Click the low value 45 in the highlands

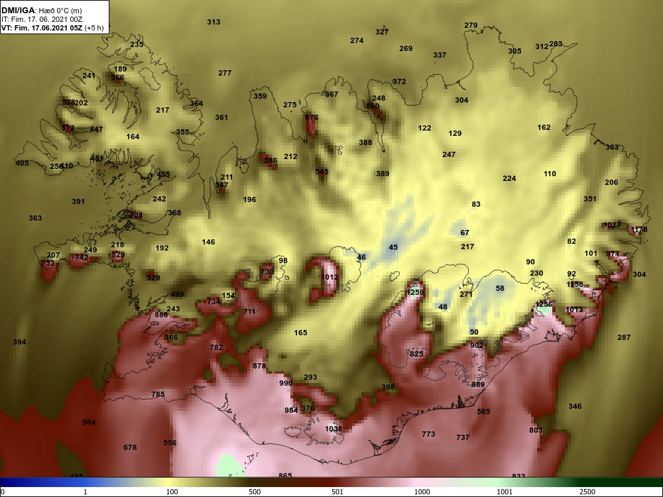pos(393,247)
